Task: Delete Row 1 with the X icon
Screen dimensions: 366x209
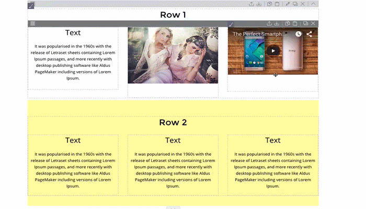Action: point(303,4)
